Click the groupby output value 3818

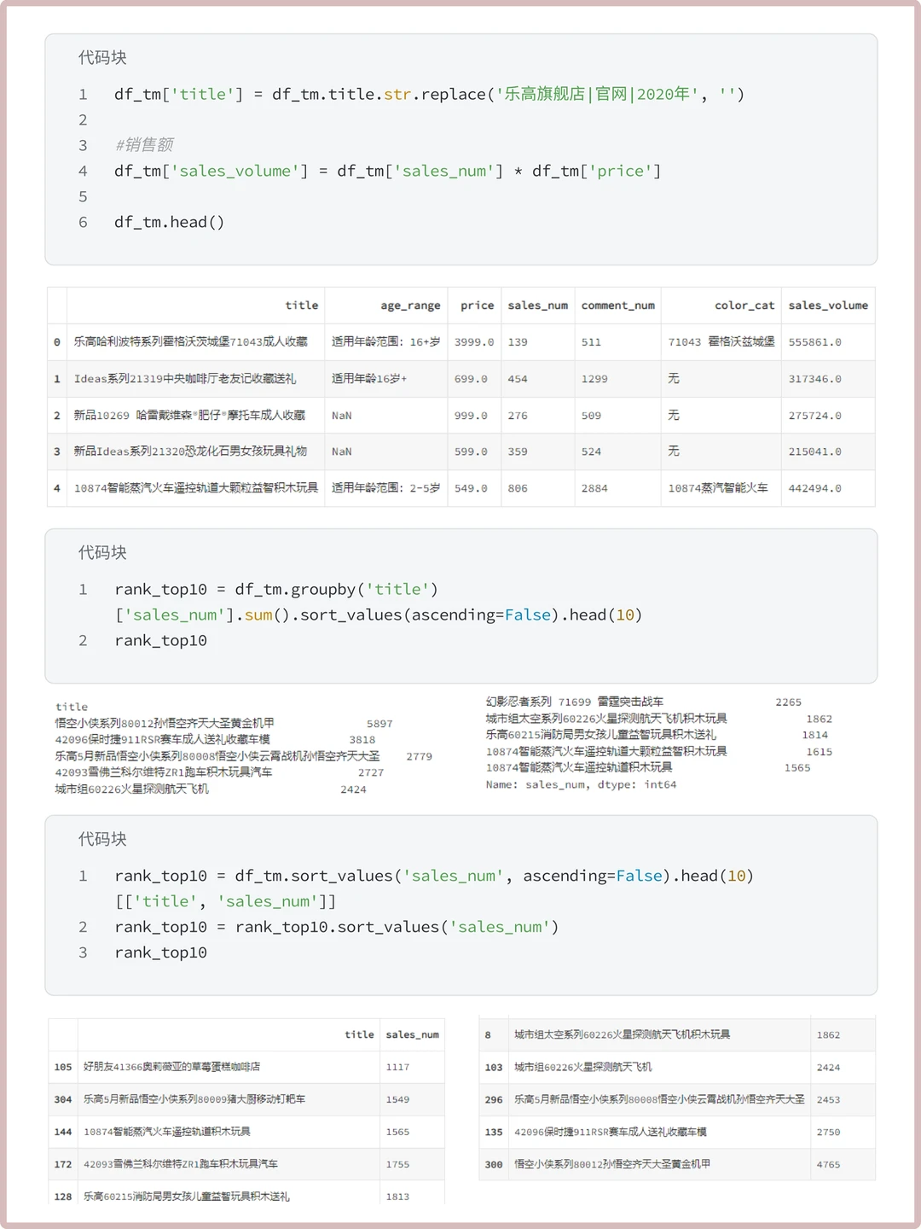[362, 740]
